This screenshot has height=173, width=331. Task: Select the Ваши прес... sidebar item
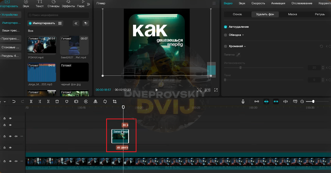pos(11,31)
